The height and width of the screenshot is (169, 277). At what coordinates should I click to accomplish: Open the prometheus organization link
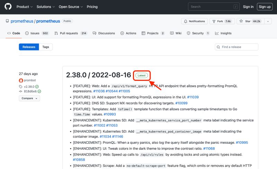[x=22, y=21]
